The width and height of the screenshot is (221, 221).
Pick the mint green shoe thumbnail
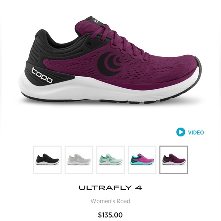tap(110, 160)
